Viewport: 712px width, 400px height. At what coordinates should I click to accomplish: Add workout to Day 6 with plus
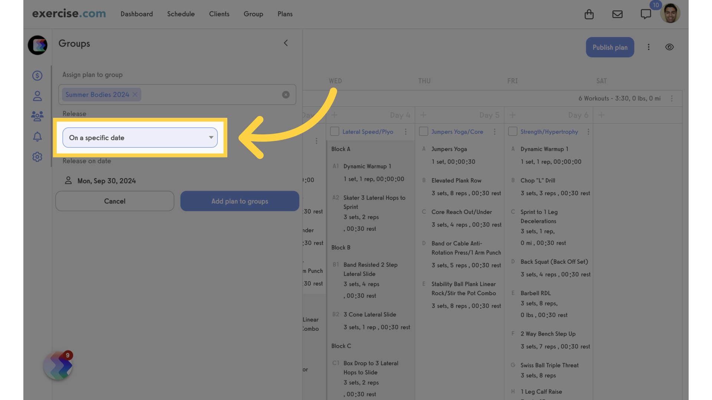(512, 115)
